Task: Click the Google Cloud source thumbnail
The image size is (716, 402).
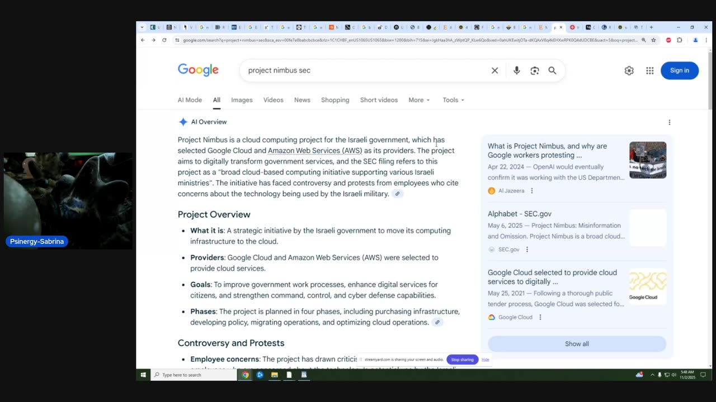Action: 648,287
